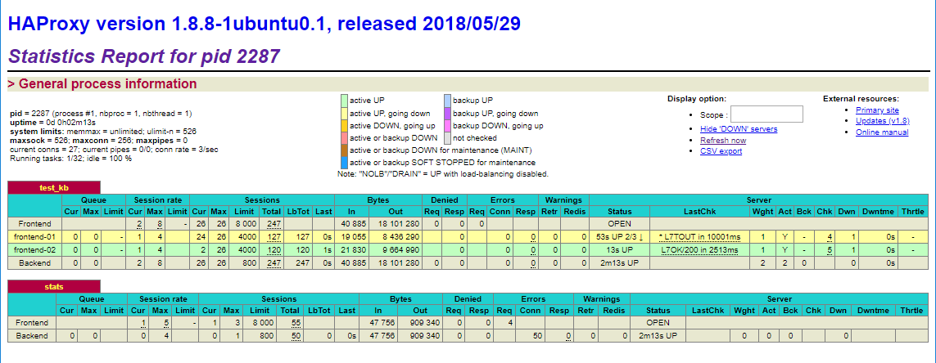Click 'L7OK/200 in 2513ms' last check cell
The height and width of the screenshot is (363, 936).
(x=699, y=249)
